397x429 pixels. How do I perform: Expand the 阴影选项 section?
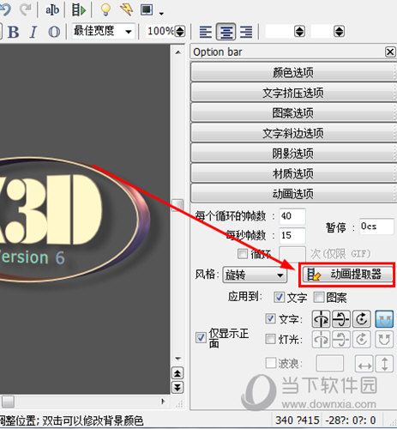coord(293,154)
